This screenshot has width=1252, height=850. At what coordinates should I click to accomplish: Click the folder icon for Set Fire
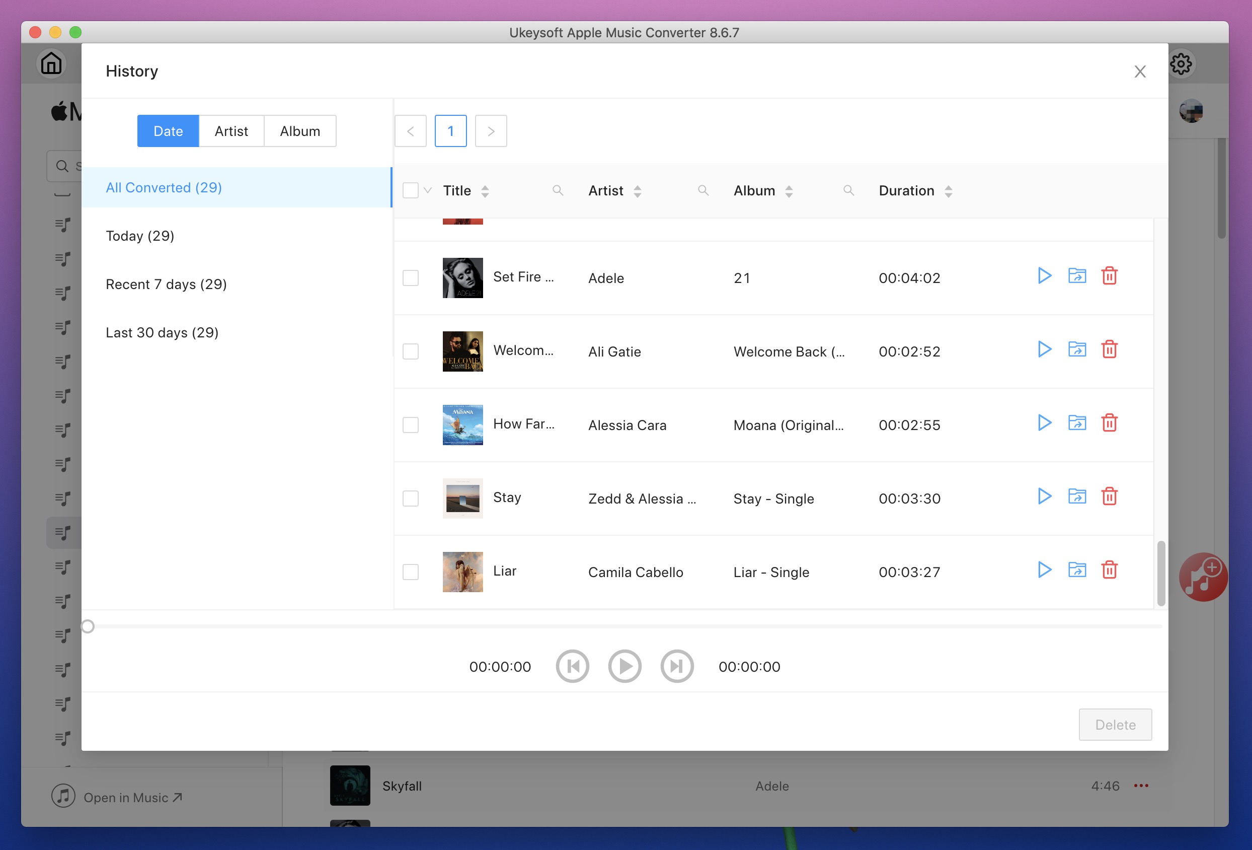click(1077, 276)
